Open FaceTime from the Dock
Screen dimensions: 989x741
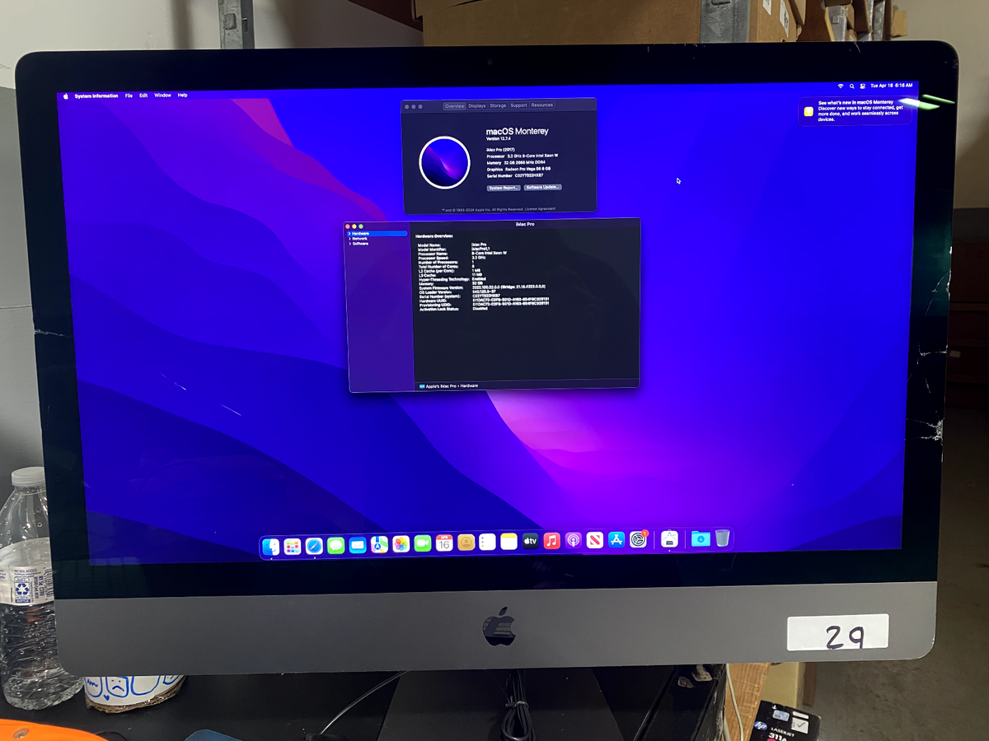(x=420, y=542)
